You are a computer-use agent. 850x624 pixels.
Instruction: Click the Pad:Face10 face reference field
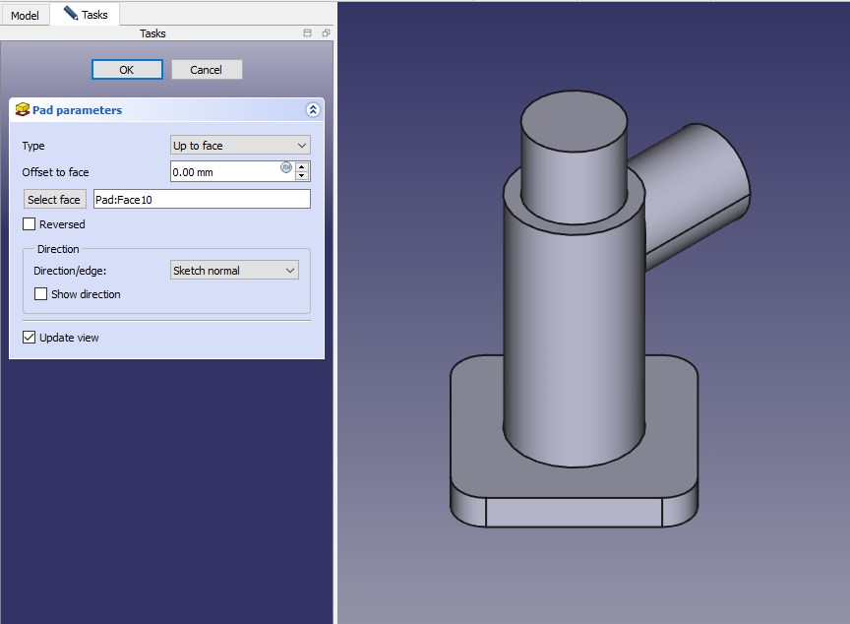202,200
